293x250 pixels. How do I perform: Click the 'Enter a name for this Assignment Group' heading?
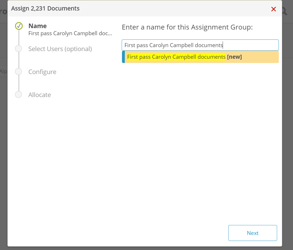(187, 27)
